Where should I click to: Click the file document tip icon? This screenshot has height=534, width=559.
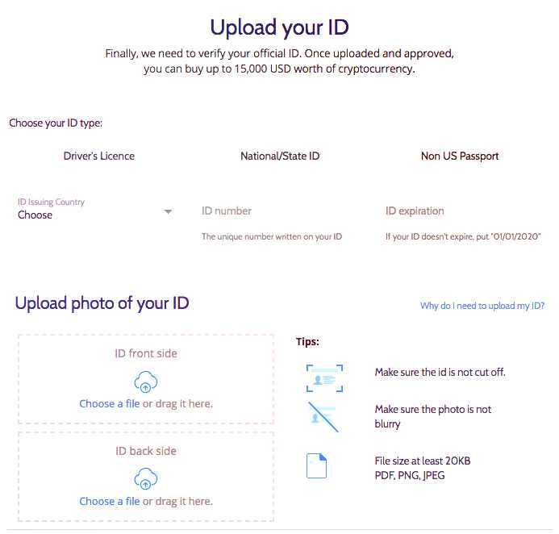[x=316, y=465]
